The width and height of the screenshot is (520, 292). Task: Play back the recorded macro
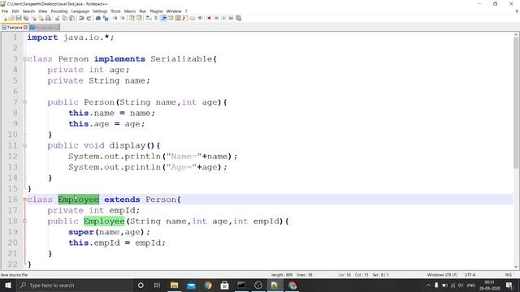[x=223, y=18]
